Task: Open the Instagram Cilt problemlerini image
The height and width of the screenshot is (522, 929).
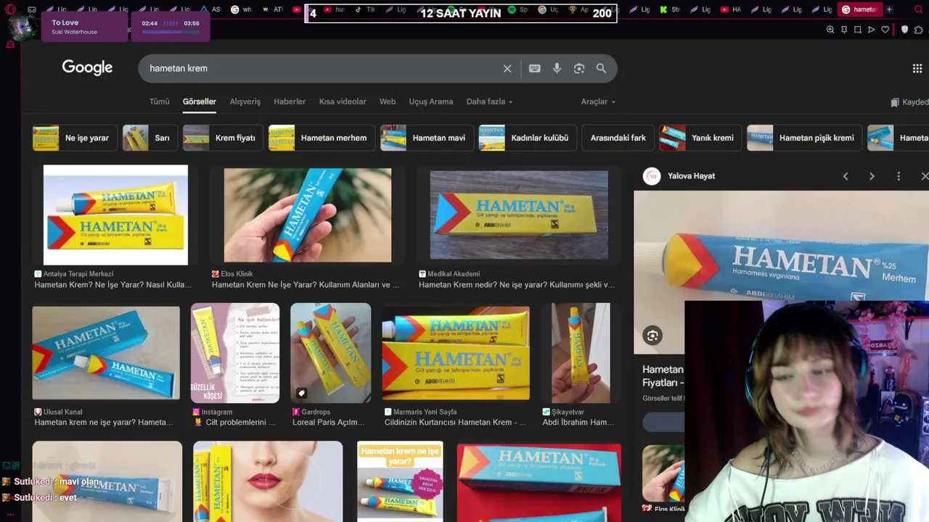Action: (235, 353)
